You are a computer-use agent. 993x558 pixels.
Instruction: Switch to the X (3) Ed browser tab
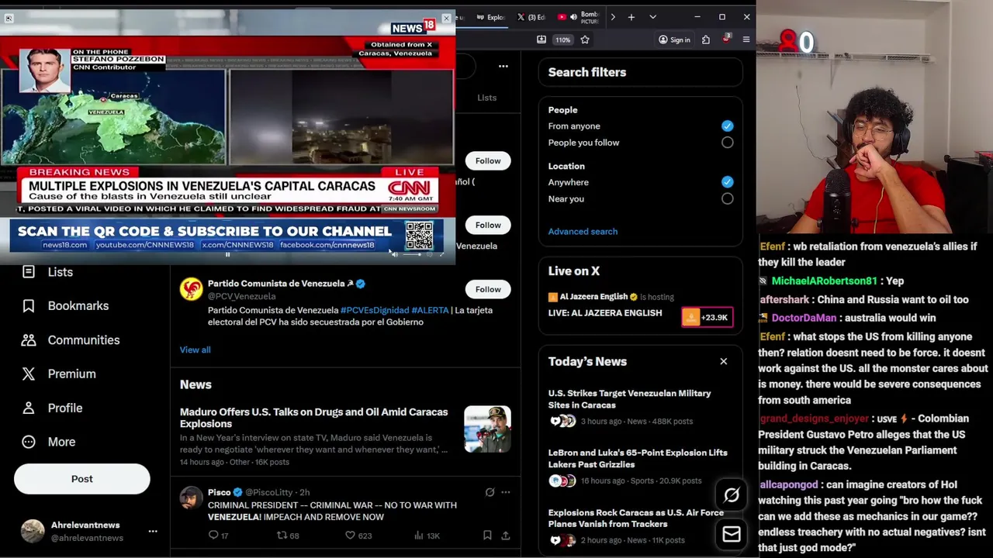531,17
